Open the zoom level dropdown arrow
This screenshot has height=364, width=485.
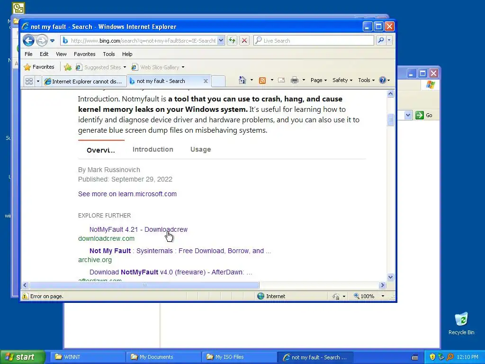383,296
